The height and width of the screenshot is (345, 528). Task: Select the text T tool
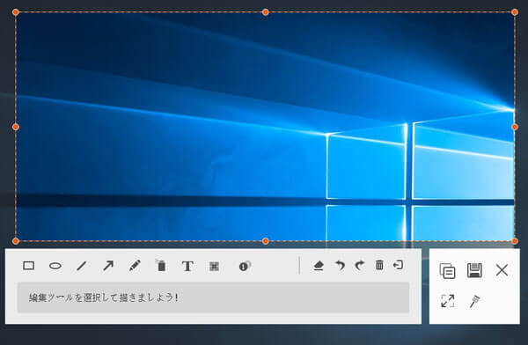pyautogui.click(x=187, y=266)
